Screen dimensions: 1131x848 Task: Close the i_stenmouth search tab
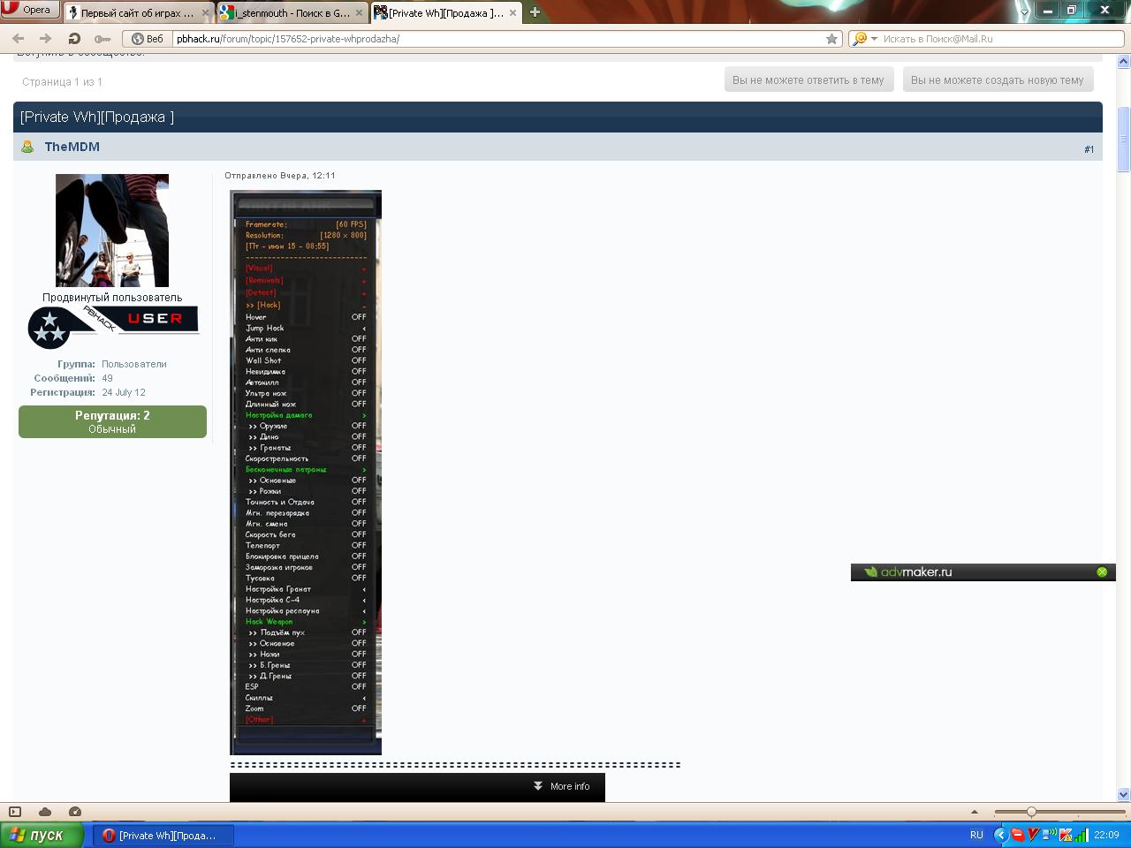coord(360,13)
